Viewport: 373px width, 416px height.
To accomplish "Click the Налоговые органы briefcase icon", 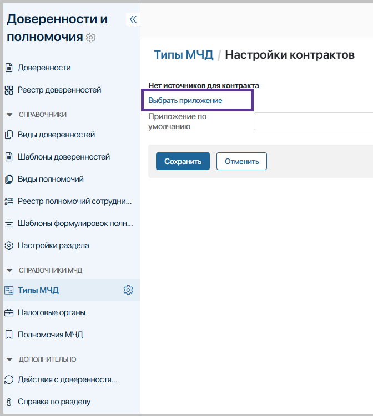I will coord(9,312).
